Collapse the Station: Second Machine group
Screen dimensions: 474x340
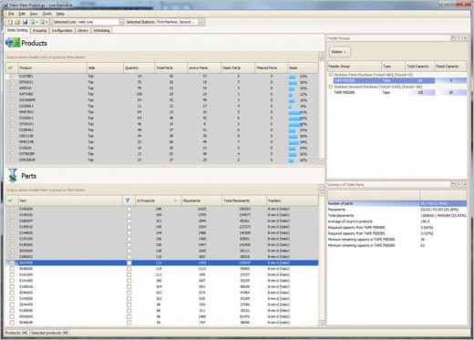coord(331,87)
